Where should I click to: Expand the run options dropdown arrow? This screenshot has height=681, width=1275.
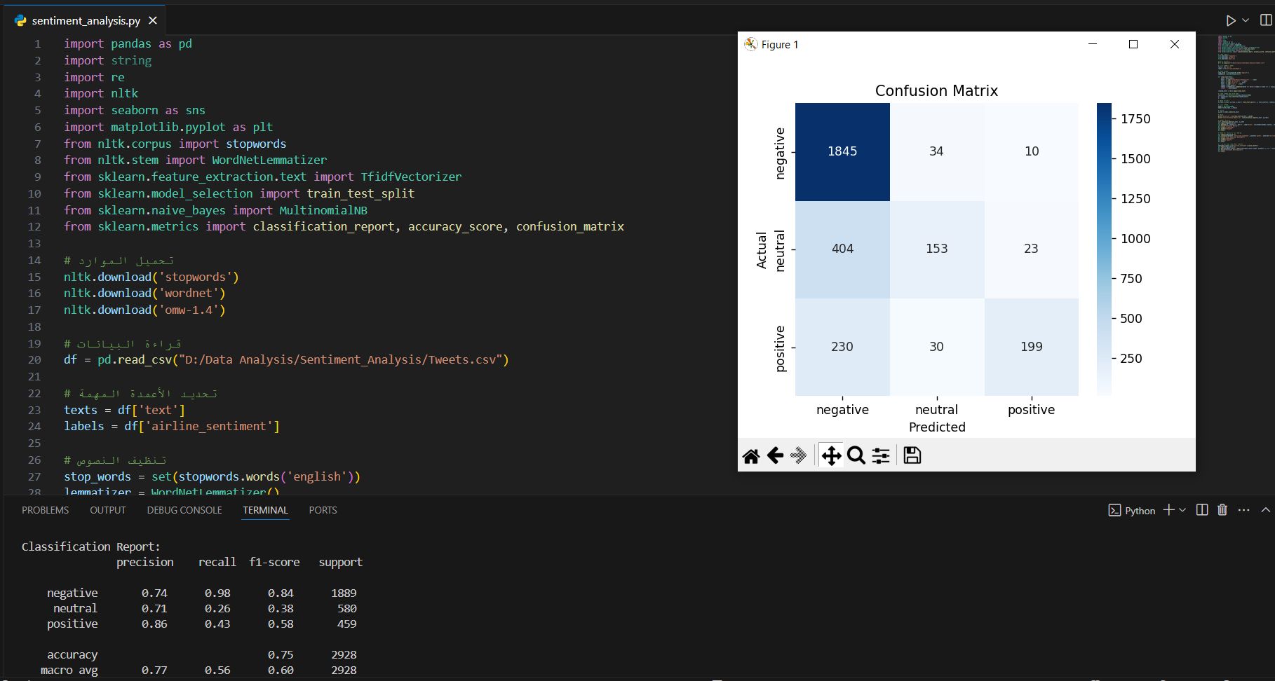click(x=1246, y=20)
